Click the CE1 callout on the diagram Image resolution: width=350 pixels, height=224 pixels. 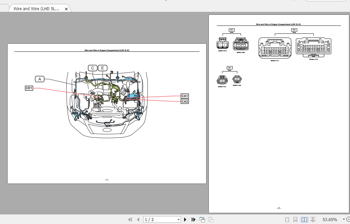tap(29, 88)
